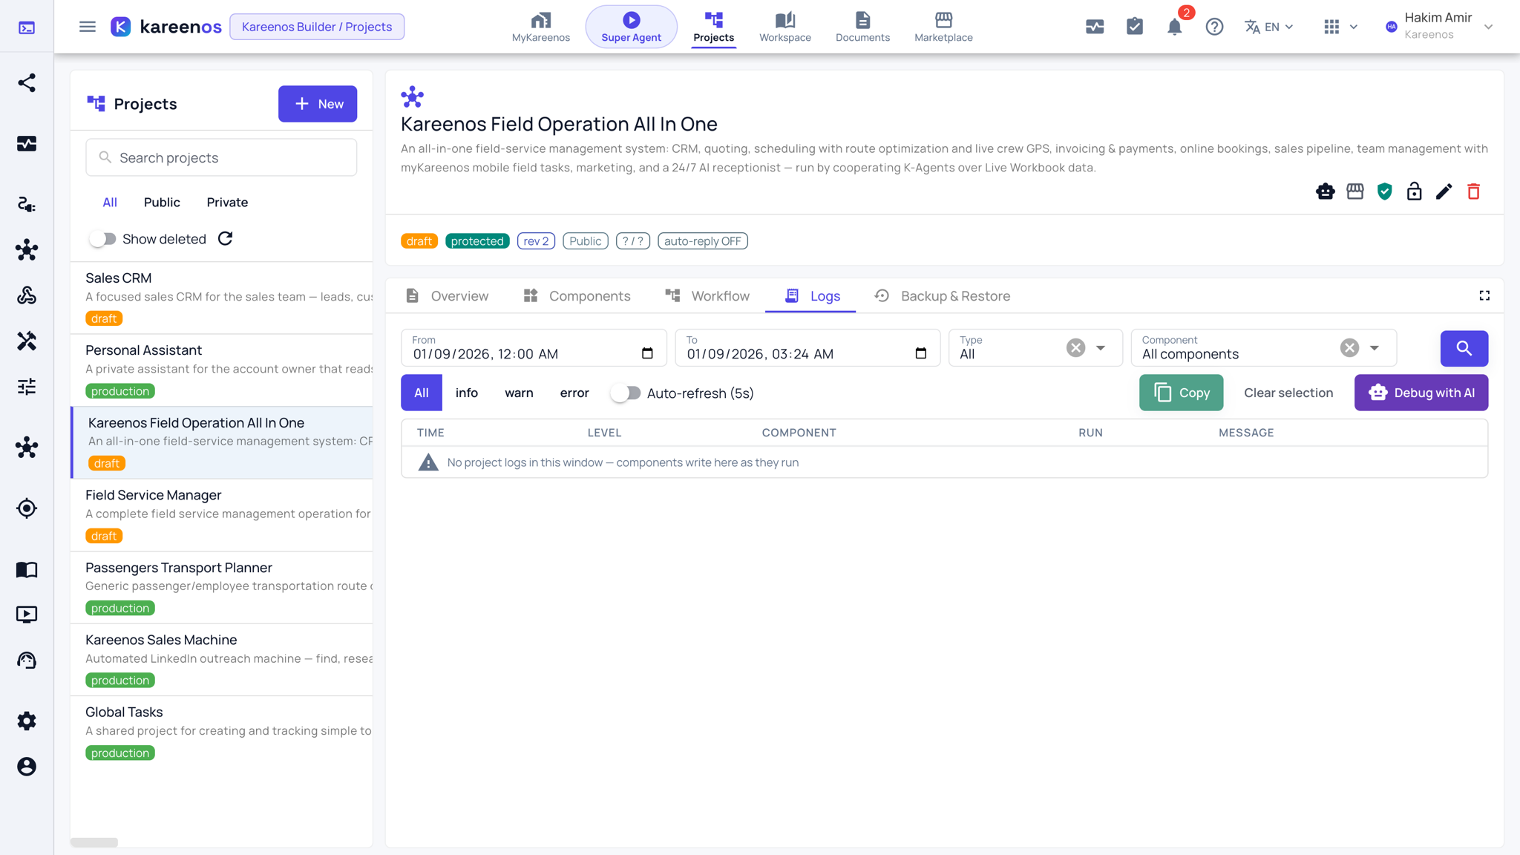Expand logs panel to fullscreen

tap(1484, 296)
